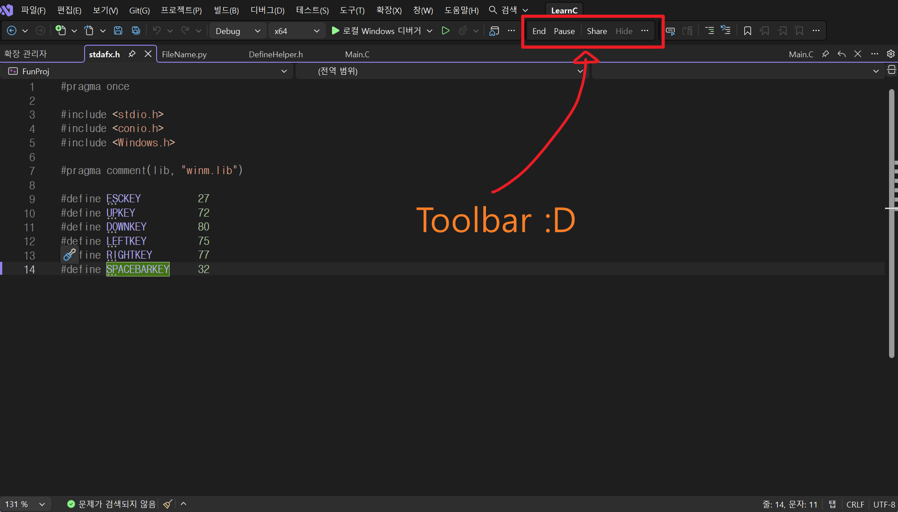Click the split editor window icon
The width and height of the screenshot is (898, 512).
891,70
